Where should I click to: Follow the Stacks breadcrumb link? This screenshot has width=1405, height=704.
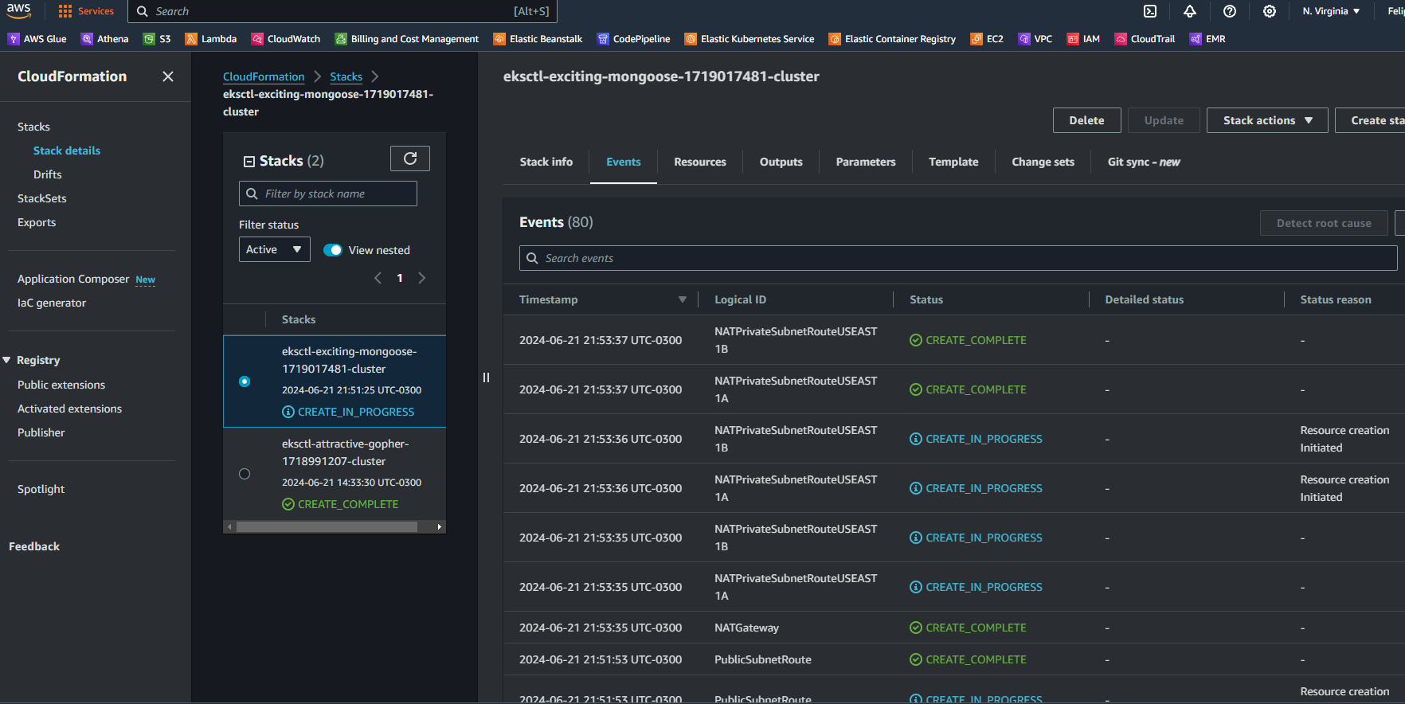click(x=346, y=76)
